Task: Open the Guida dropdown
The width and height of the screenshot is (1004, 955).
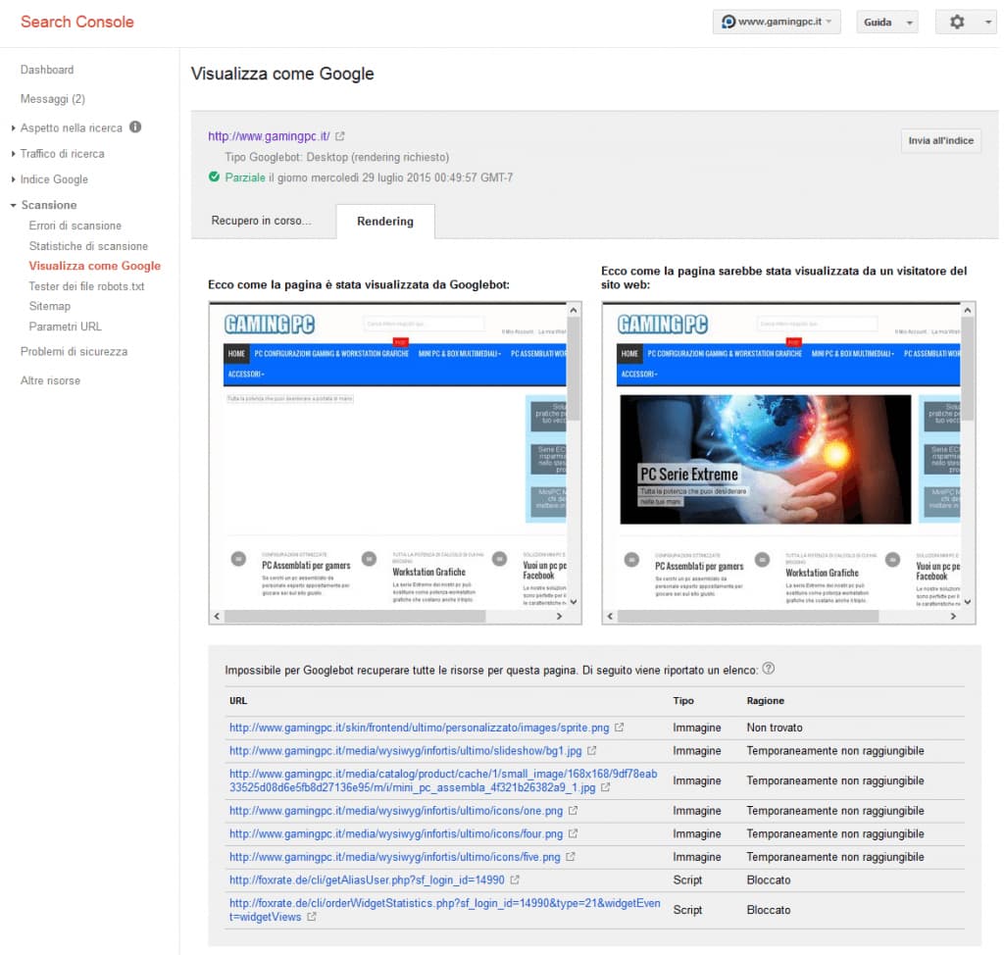Action: pos(887,22)
